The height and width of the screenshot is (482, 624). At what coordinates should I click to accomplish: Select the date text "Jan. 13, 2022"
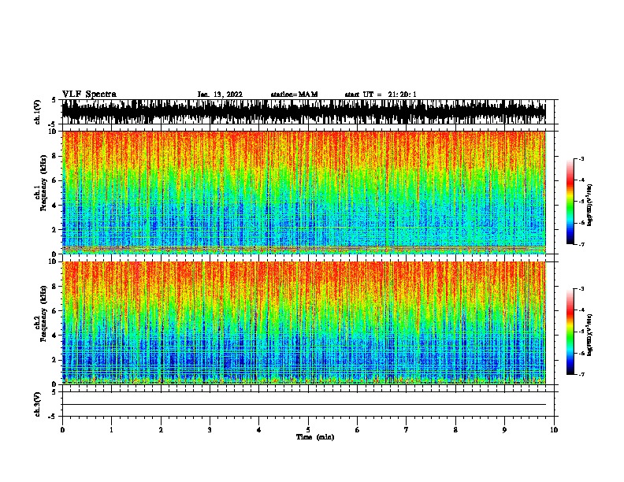coord(220,95)
